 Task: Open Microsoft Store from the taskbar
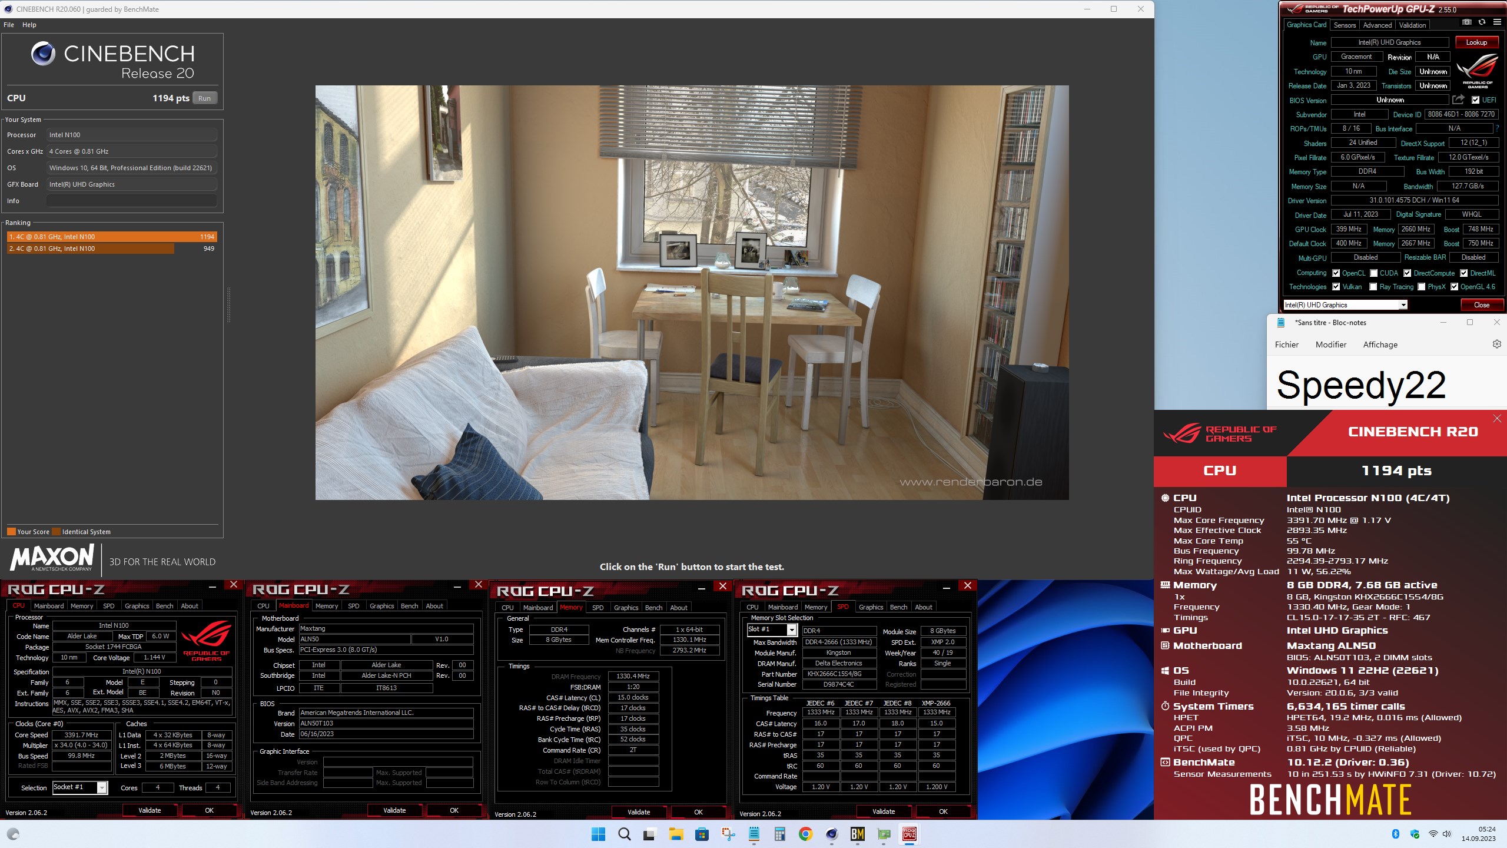701,834
